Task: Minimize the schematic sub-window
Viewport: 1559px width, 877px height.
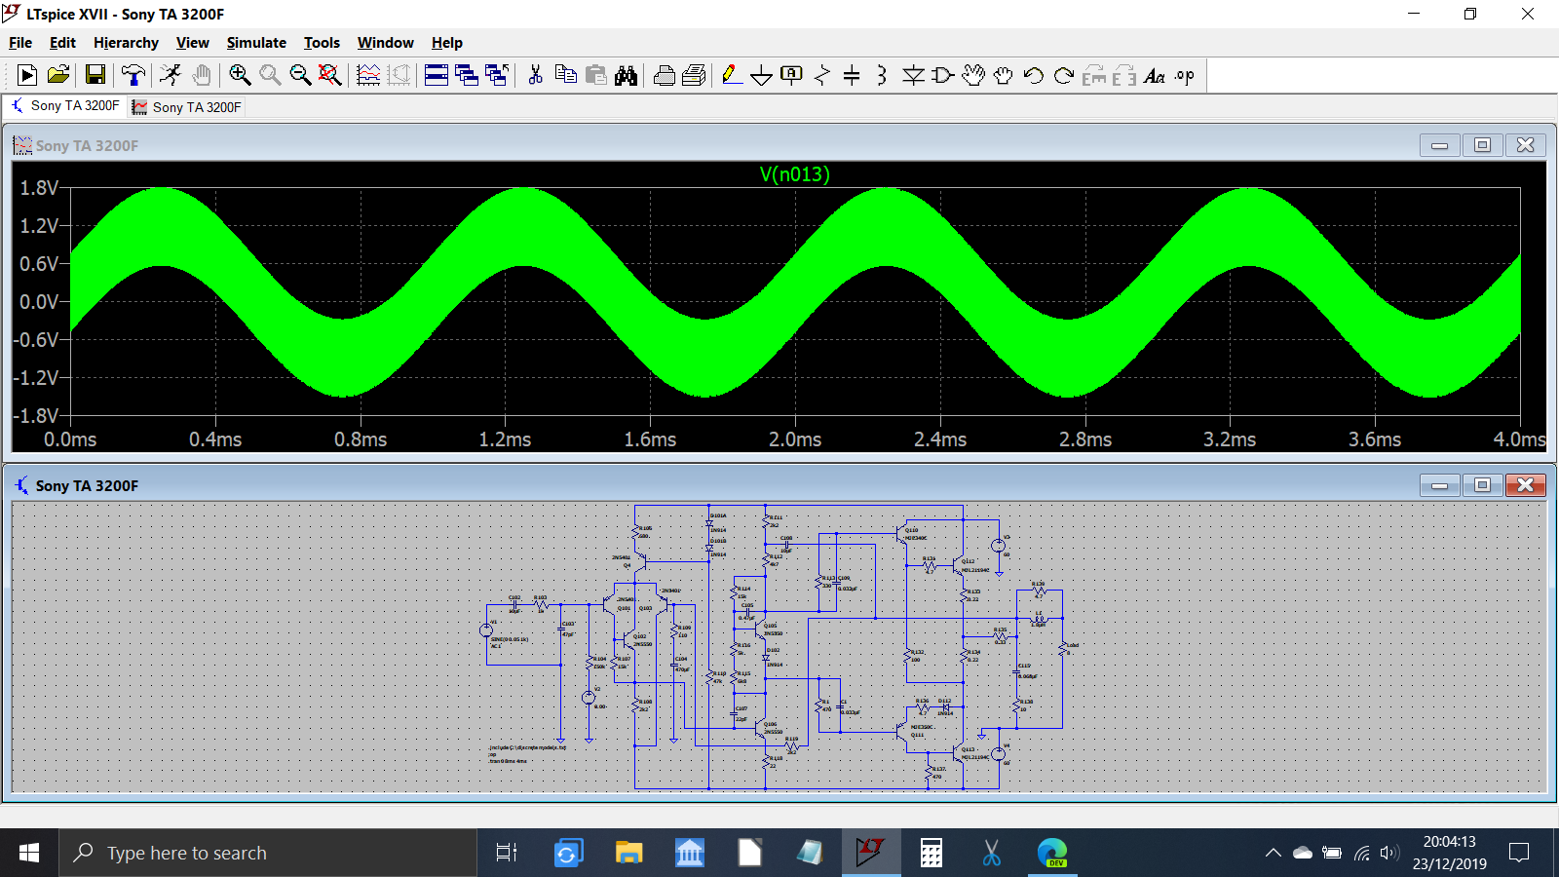Action: click(x=1439, y=485)
